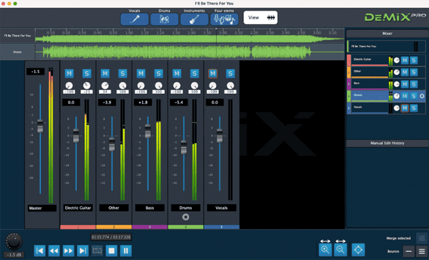Stop playback with the square button
Image resolution: width=429 pixels, height=260 pixels.
pyautogui.click(x=112, y=251)
